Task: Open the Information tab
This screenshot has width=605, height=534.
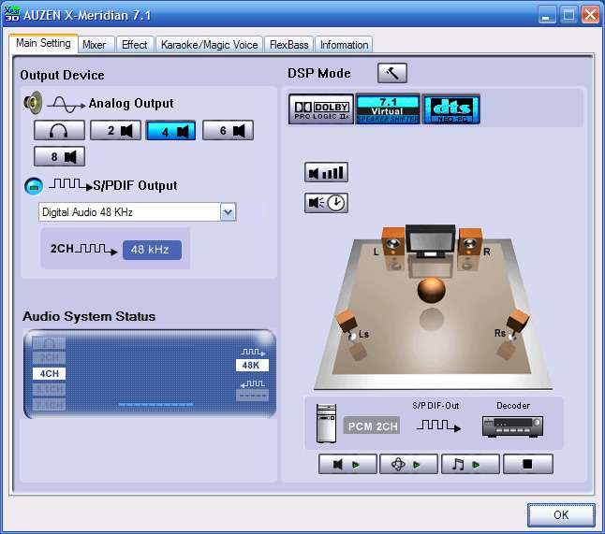Action: (x=344, y=45)
